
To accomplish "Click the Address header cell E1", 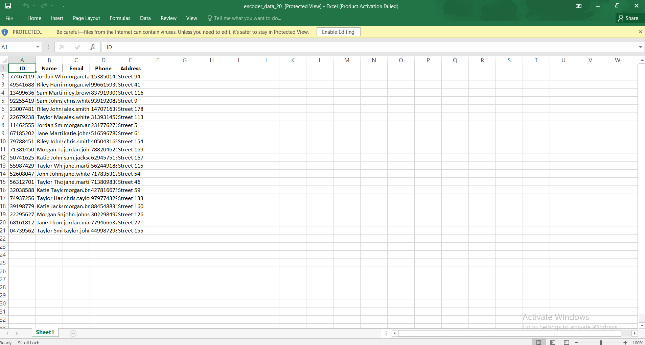I will [130, 68].
